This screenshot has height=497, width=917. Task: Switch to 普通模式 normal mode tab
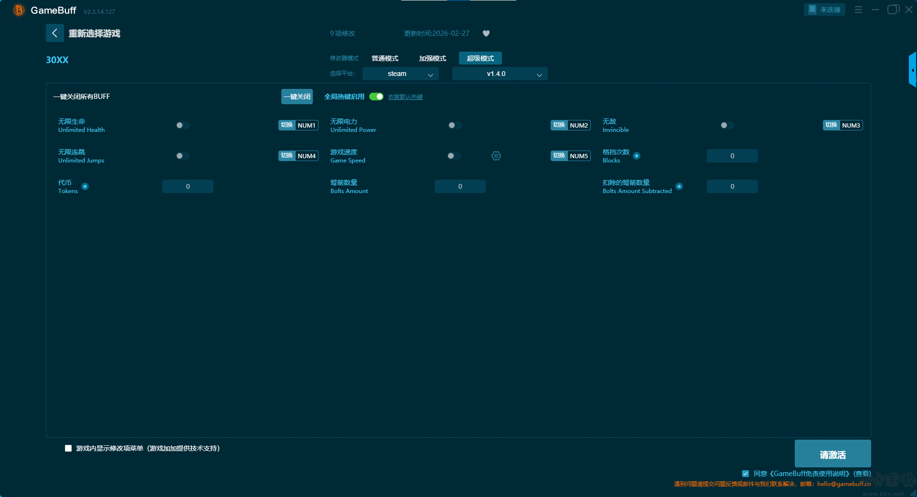click(x=385, y=58)
